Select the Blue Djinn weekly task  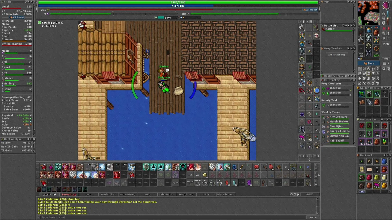336,126
